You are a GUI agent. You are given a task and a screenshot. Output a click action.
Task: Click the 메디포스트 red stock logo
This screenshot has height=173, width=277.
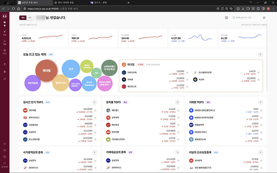124,87
